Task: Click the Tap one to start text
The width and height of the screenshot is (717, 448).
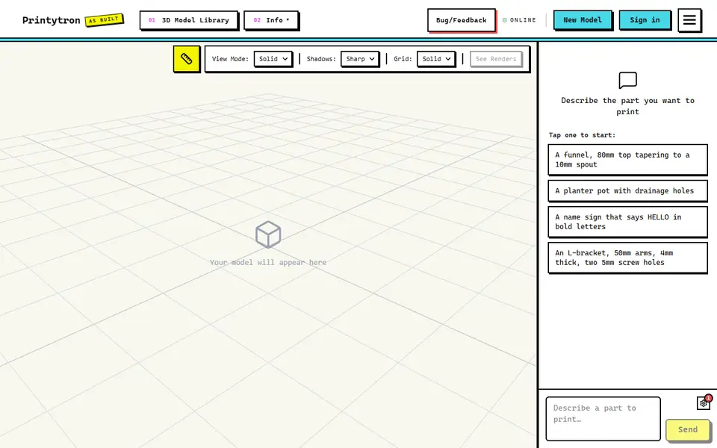Action: tap(582, 135)
